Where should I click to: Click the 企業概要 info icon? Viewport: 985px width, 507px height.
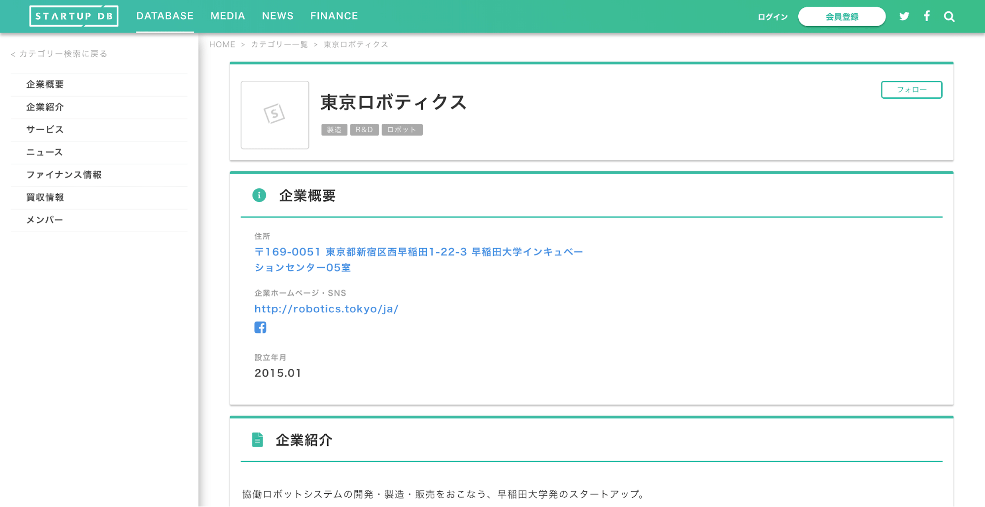coord(259,195)
